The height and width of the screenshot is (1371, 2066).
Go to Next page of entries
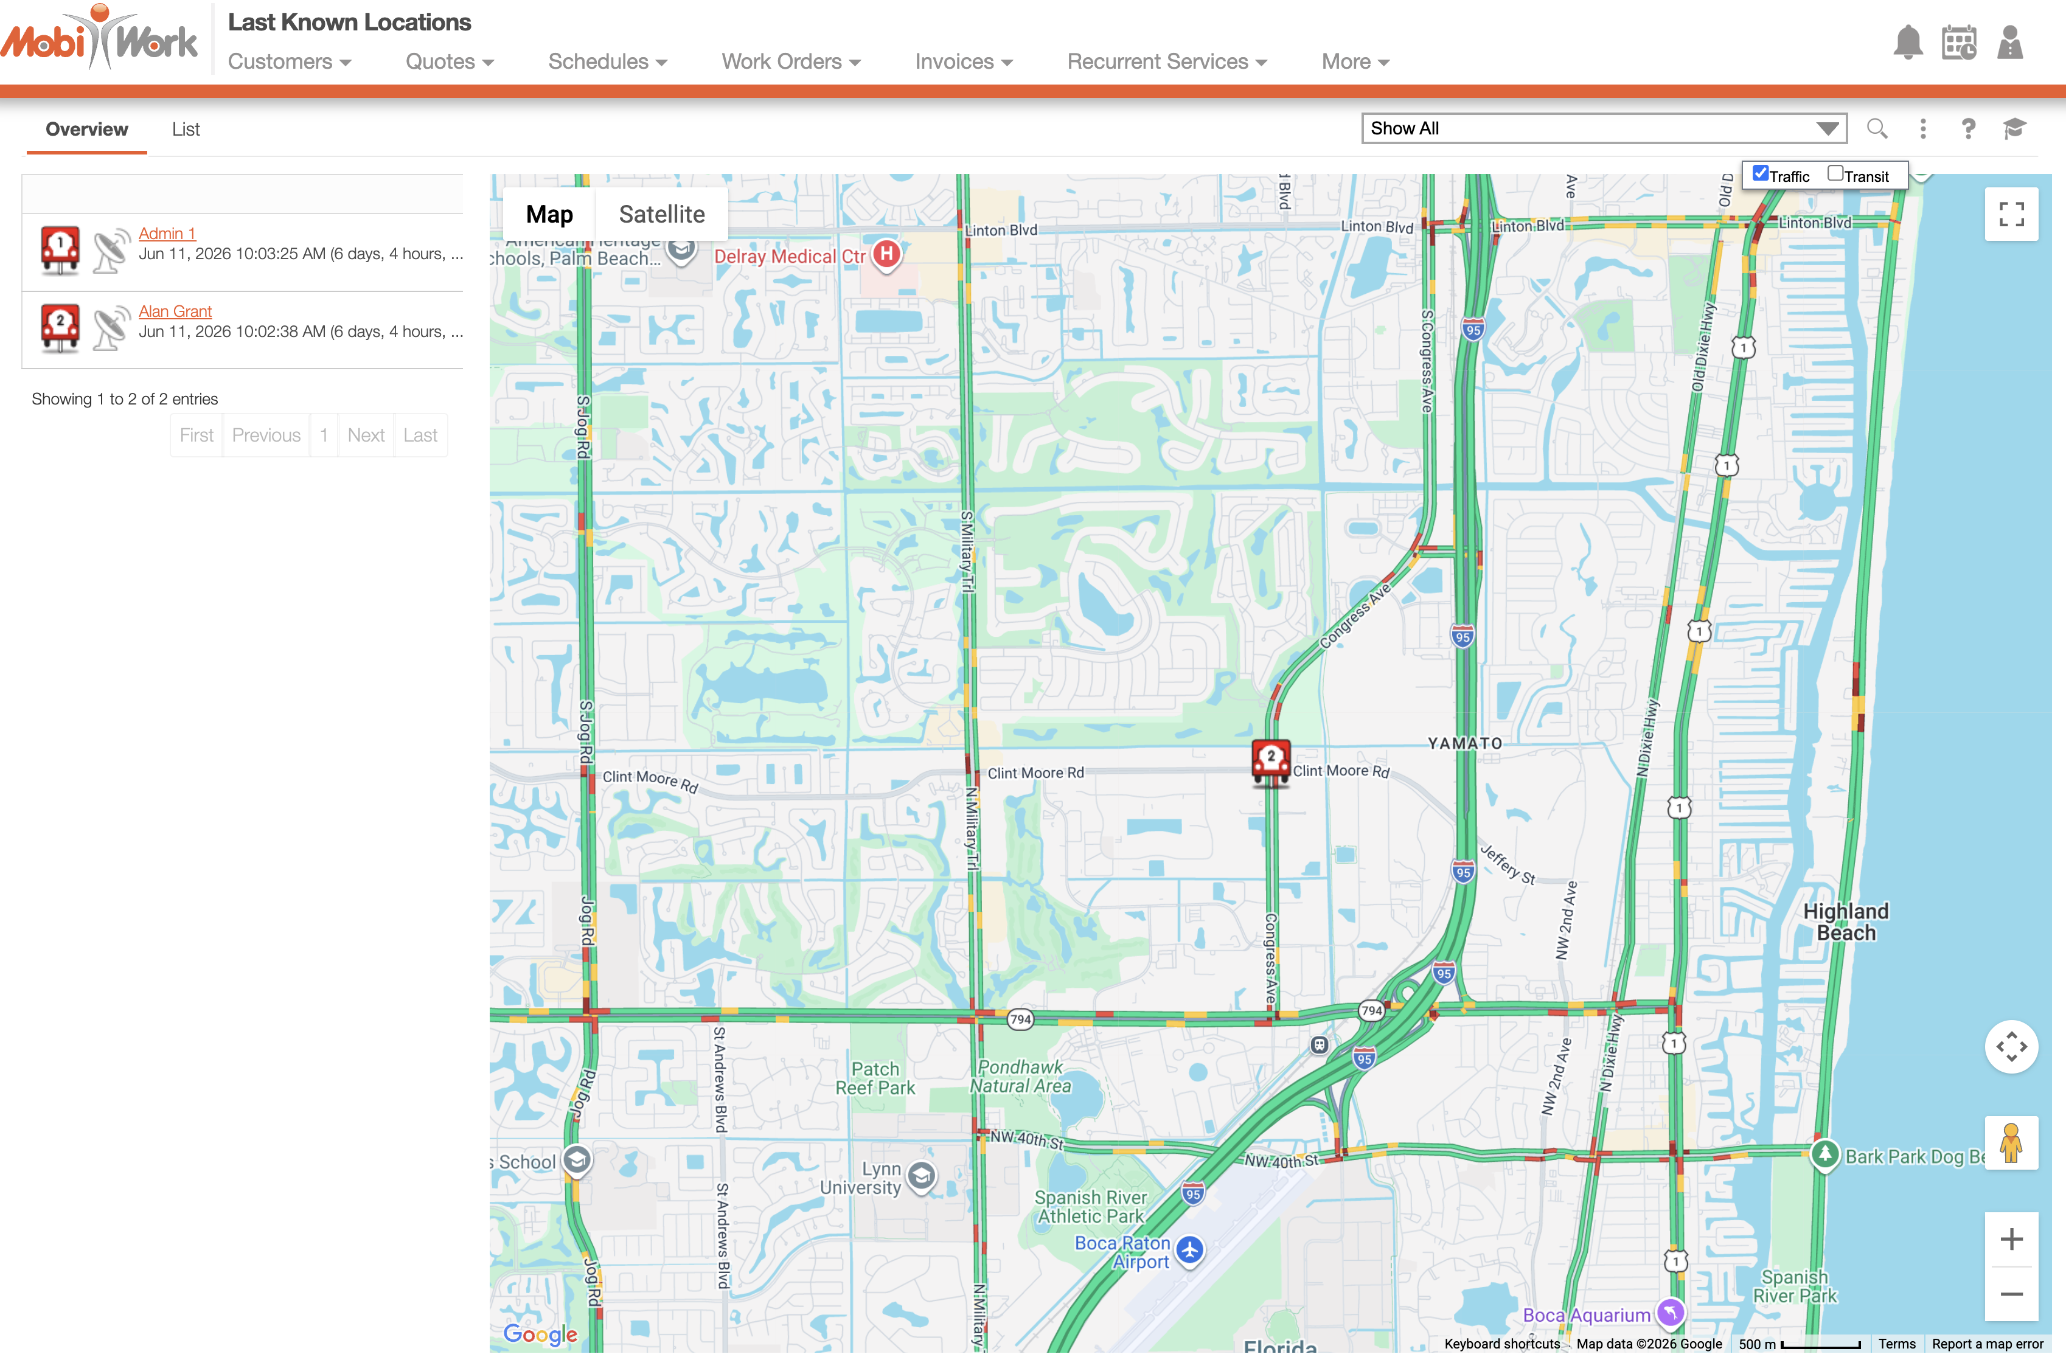[366, 436]
